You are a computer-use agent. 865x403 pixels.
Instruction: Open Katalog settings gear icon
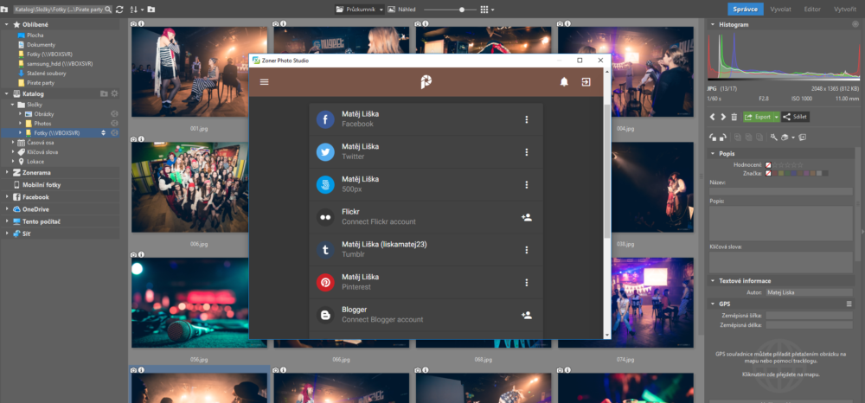pos(114,93)
